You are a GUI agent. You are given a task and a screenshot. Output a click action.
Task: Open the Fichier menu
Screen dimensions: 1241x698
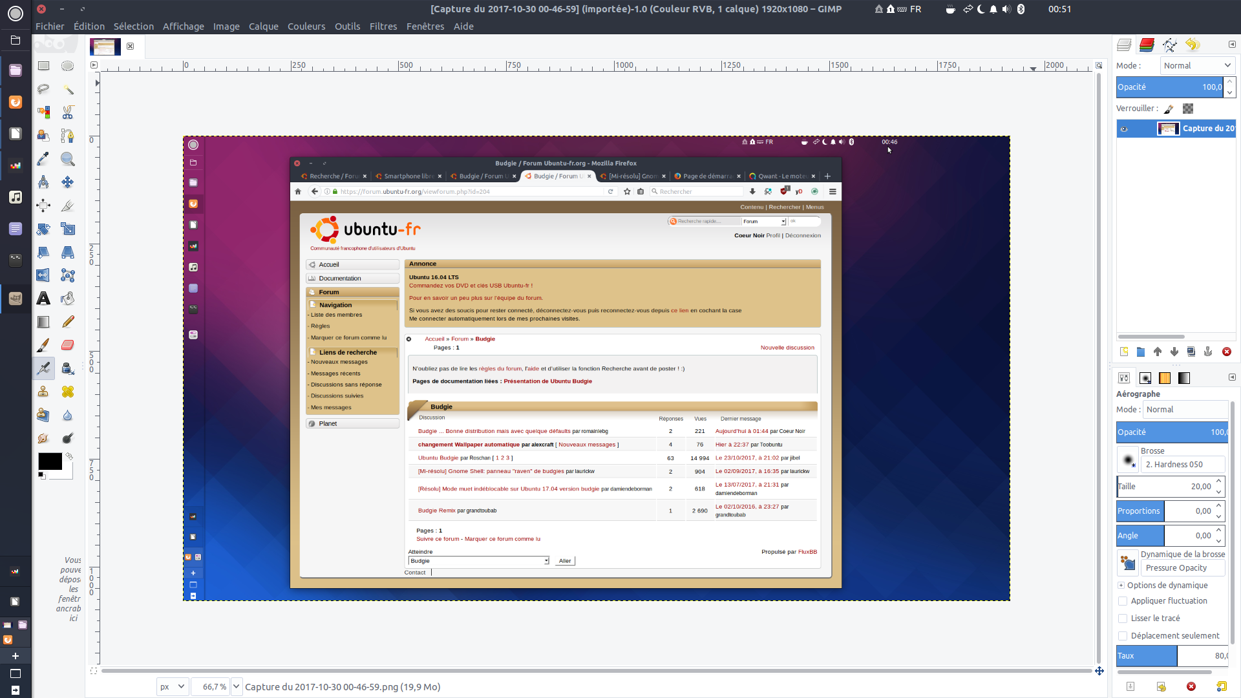[50, 26]
